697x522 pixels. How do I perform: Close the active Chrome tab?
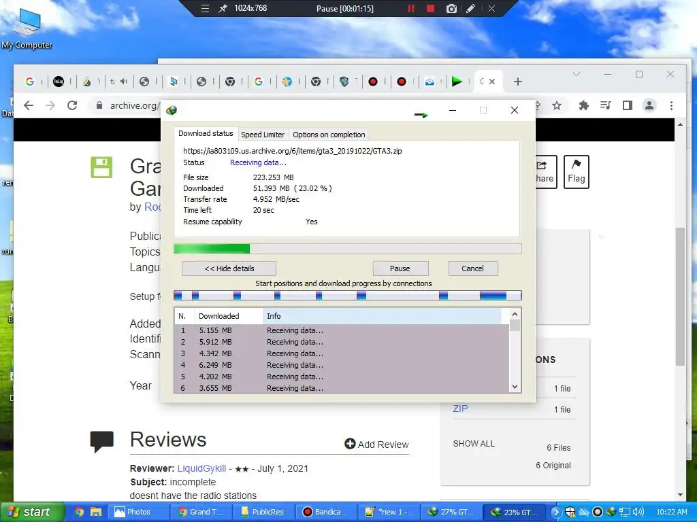pos(492,82)
